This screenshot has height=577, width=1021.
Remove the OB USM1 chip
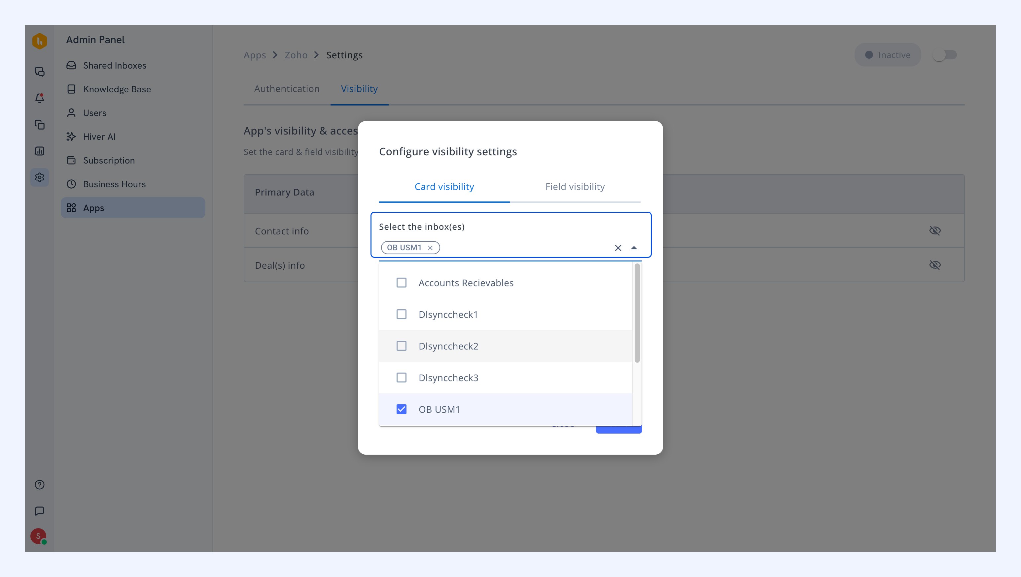point(430,248)
